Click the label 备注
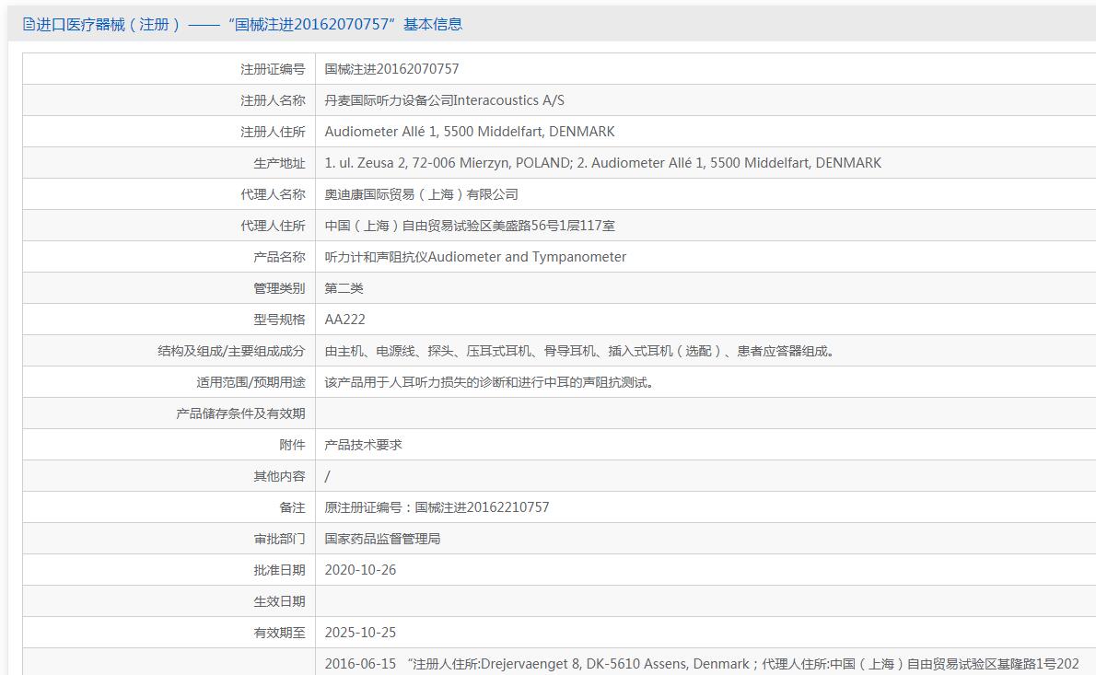This screenshot has width=1096, height=675. click(x=292, y=508)
